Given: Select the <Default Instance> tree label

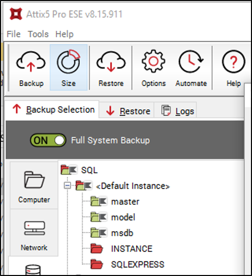Looking at the screenshot, I should (x=133, y=186).
